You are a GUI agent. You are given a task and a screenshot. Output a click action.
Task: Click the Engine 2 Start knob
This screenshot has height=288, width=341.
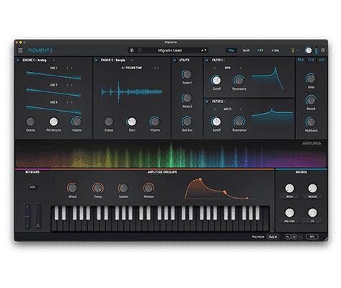[x=132, y=122]
